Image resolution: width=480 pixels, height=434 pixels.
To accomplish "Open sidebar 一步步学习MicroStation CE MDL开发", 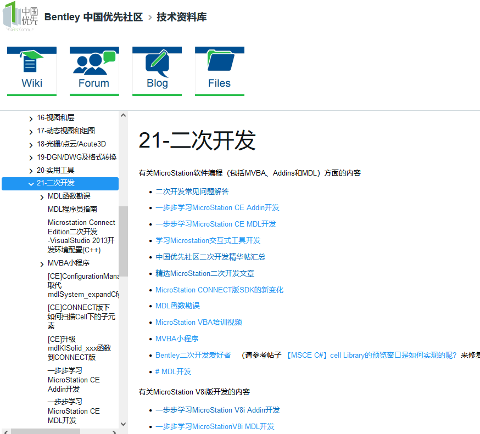I will point(74,411).
